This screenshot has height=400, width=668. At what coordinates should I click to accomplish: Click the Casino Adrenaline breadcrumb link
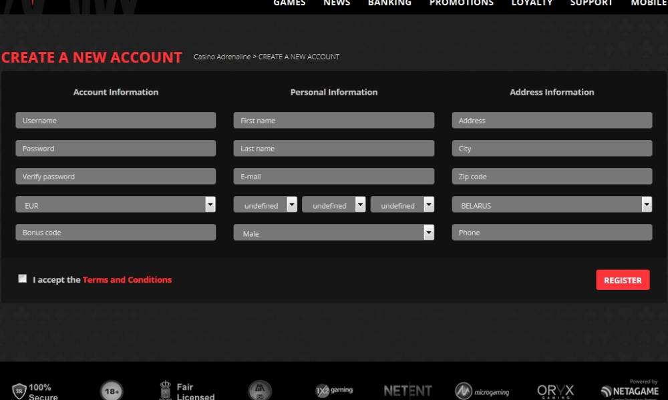[x=222, y=57]
